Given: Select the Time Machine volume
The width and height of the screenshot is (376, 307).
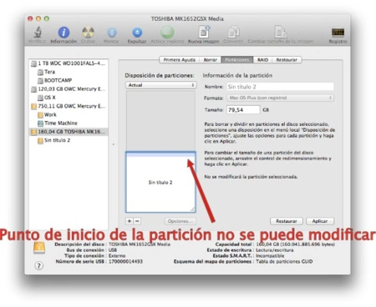Looking at the screenshot, I should [69, 123].
